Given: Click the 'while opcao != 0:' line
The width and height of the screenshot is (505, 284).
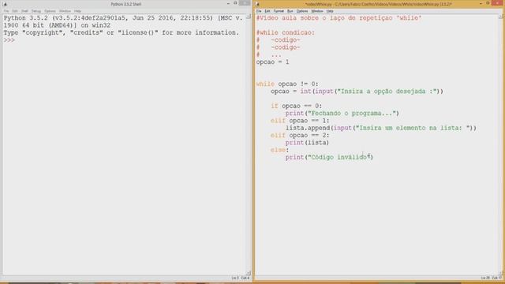Looking at the screenshot, I should click(x=287, y=84).
